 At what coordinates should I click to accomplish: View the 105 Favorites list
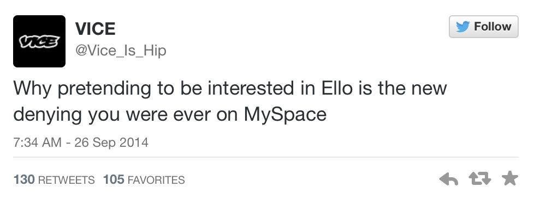[144, 179]
